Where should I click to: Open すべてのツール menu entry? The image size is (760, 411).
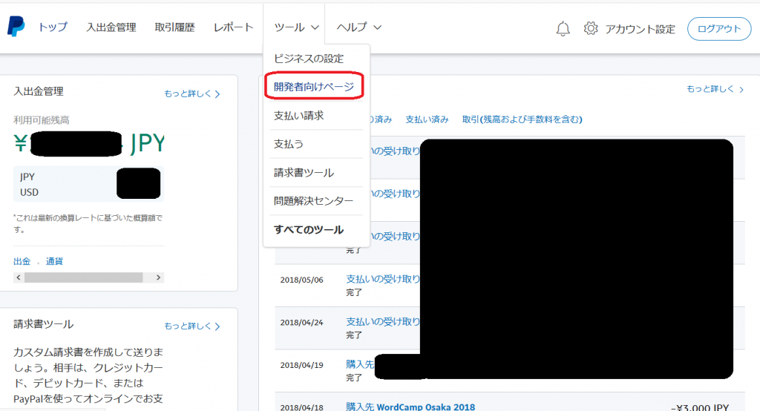coord(309,230)
